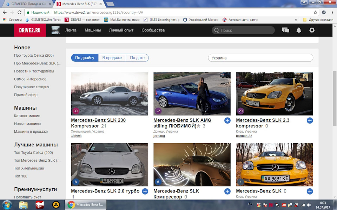Open the Топ 100 sidebar link
337x210 pixels.
tap(21, 176)
